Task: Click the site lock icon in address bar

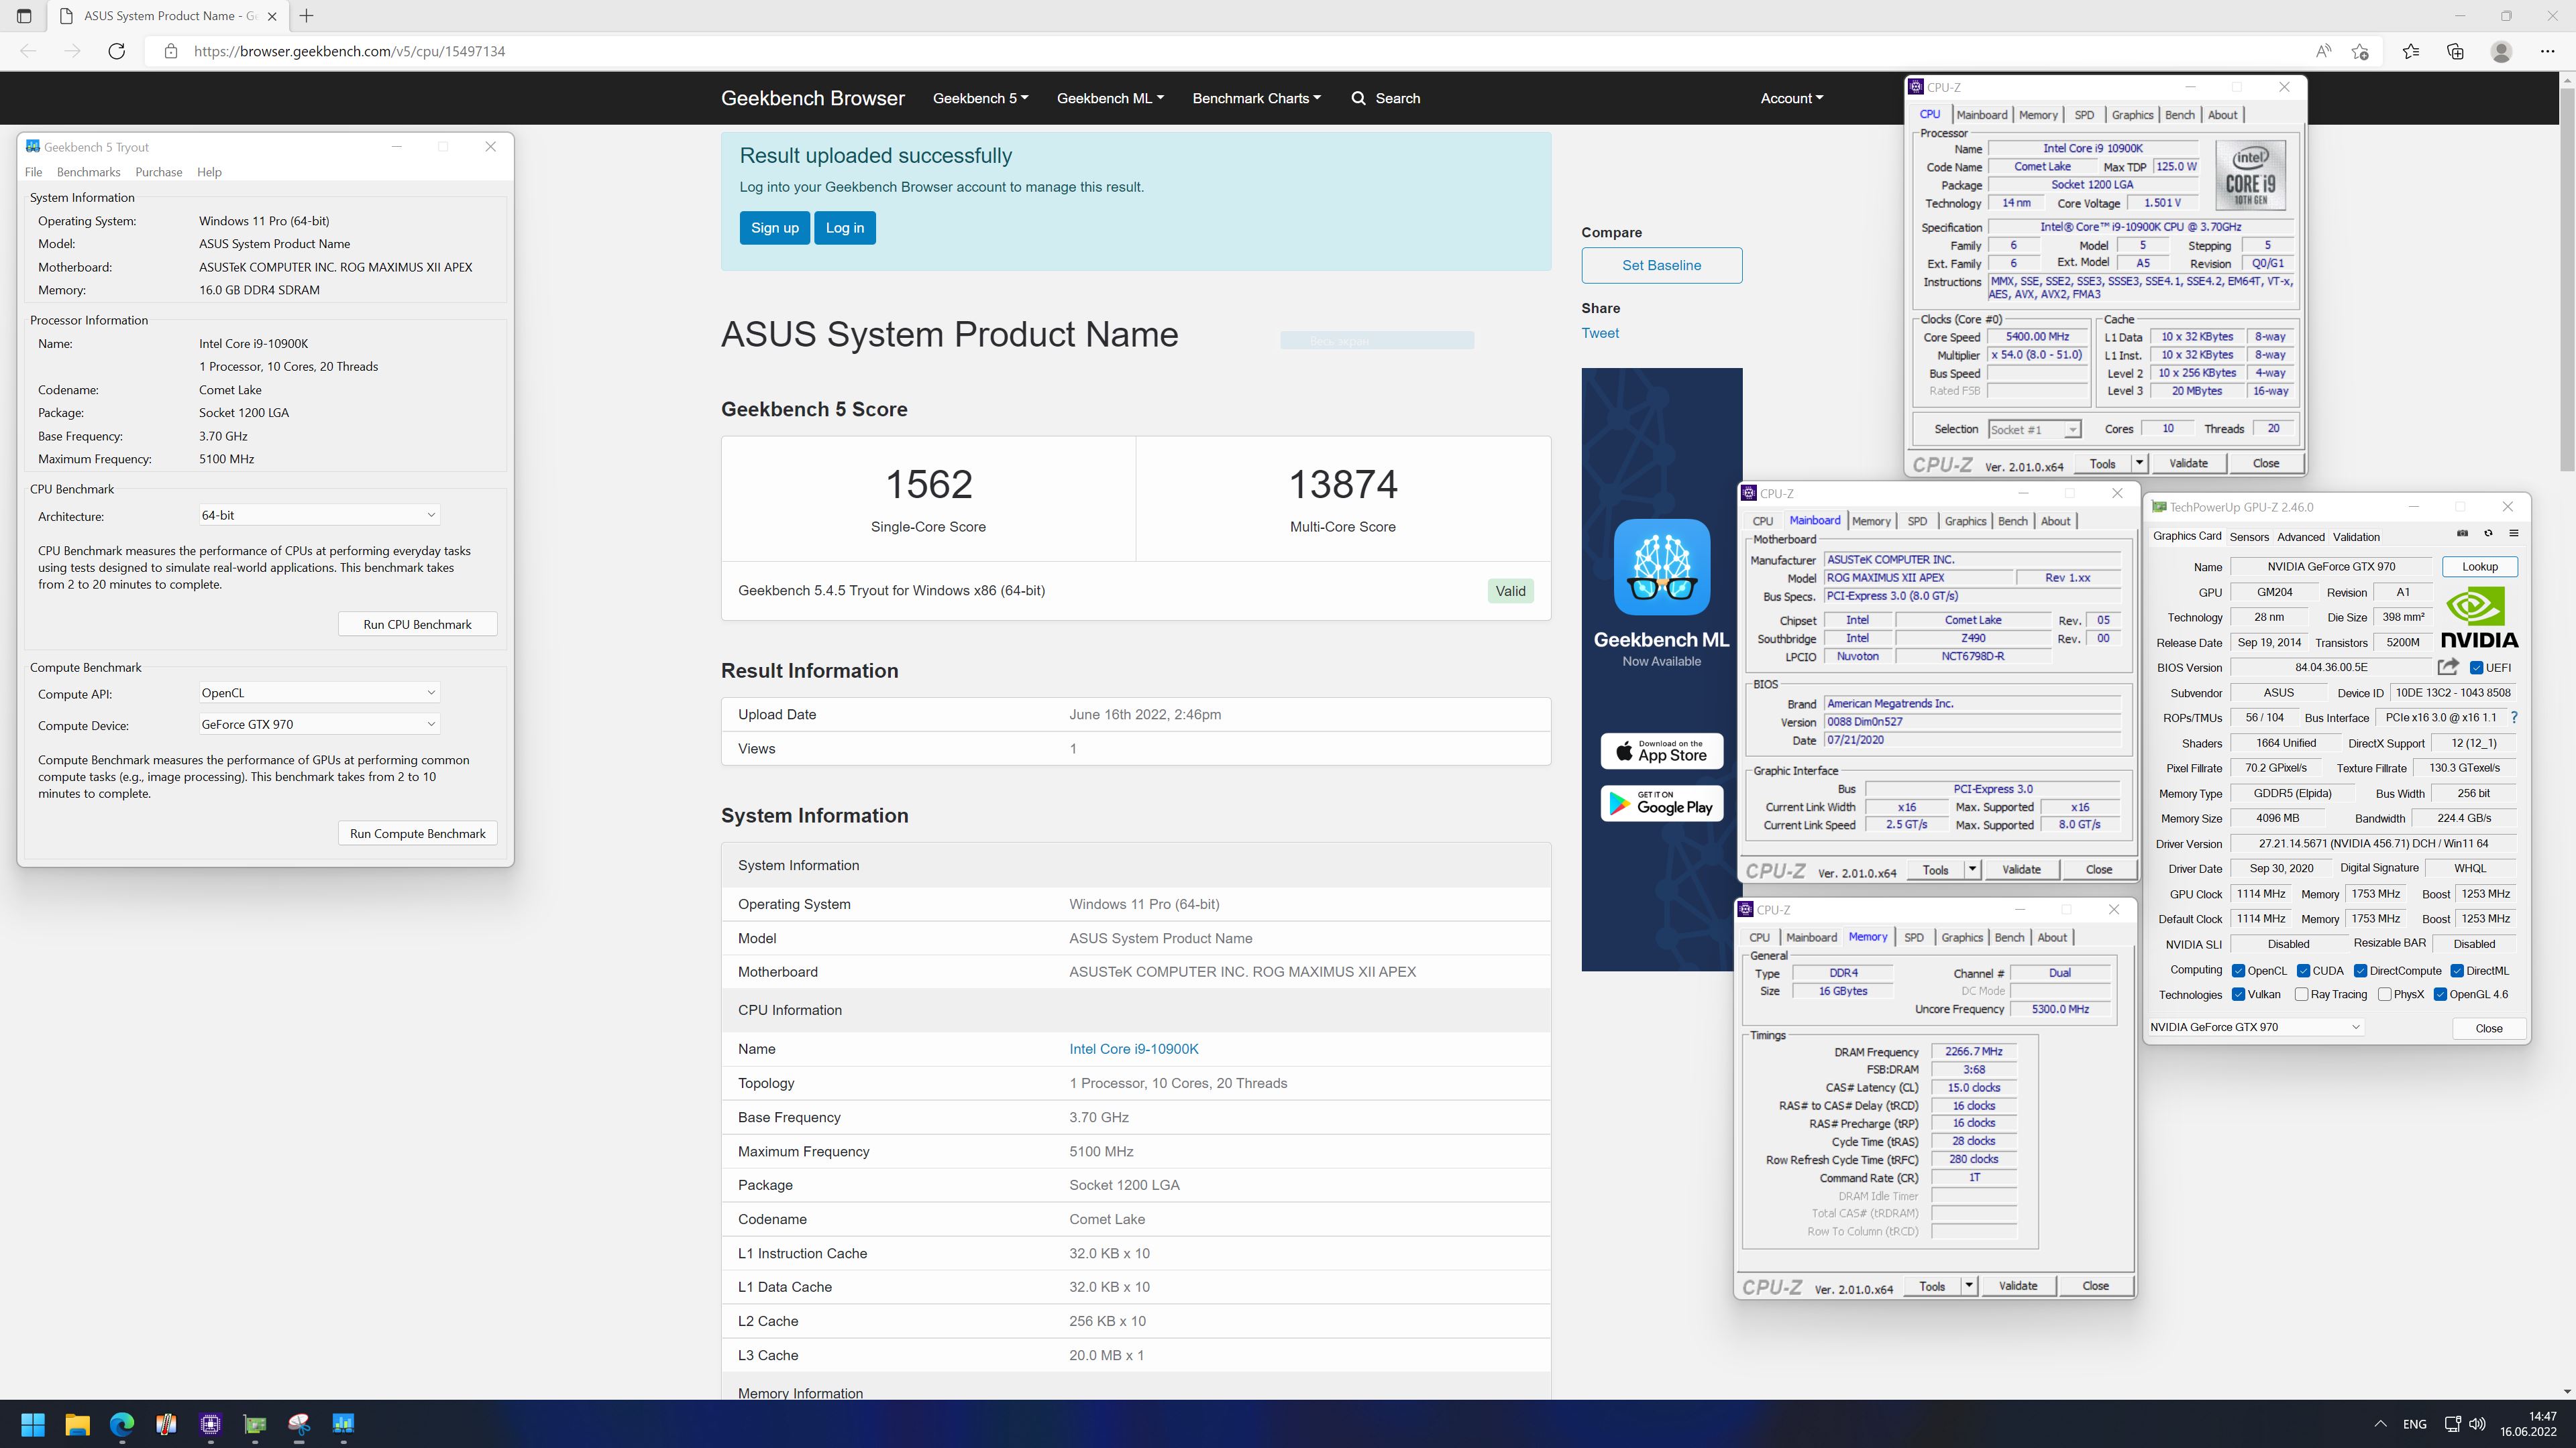Action: pyautogui.click(x=171, y=51)
